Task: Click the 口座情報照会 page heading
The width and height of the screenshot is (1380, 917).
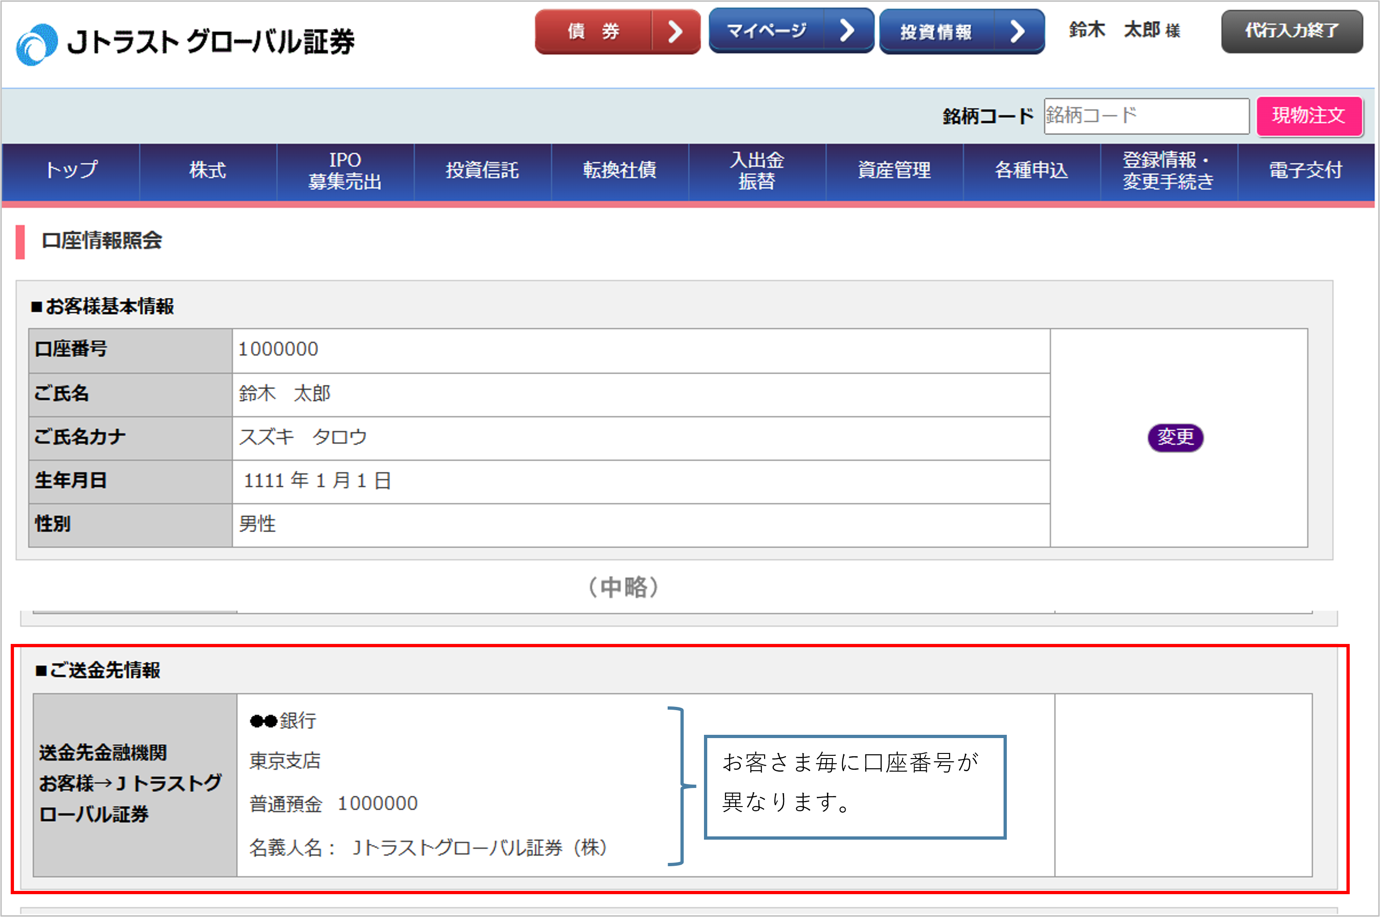Action: pos(102,241)
